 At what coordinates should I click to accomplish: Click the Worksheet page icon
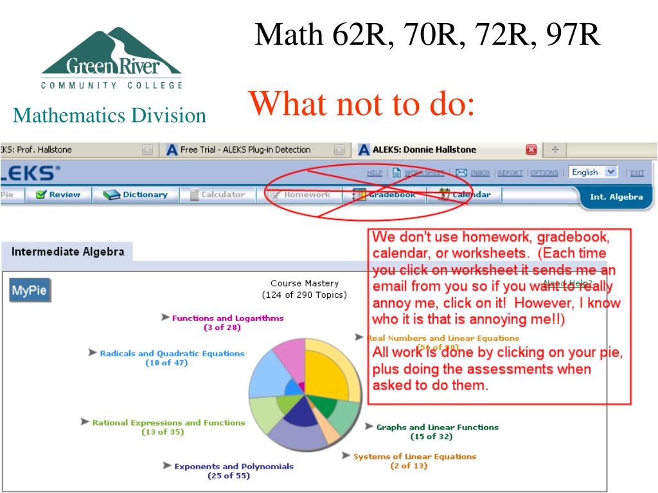click(396, 172)
